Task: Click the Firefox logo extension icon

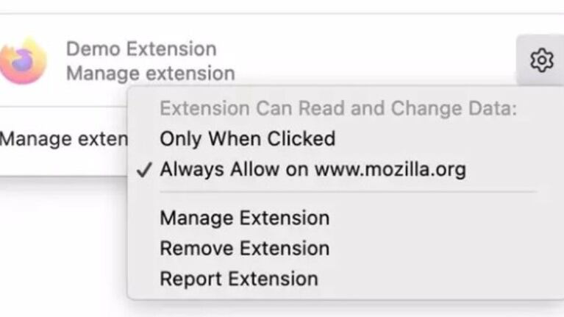Action: point(24,60)
